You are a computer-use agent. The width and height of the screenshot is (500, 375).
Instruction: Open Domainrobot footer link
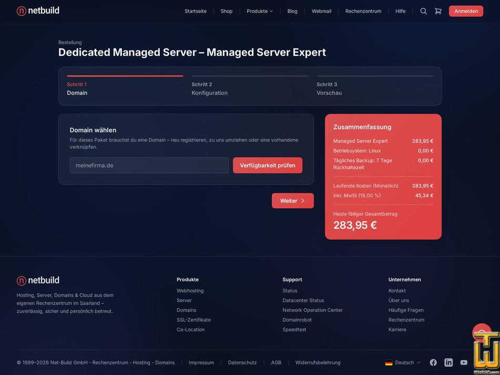click(297, 320)
